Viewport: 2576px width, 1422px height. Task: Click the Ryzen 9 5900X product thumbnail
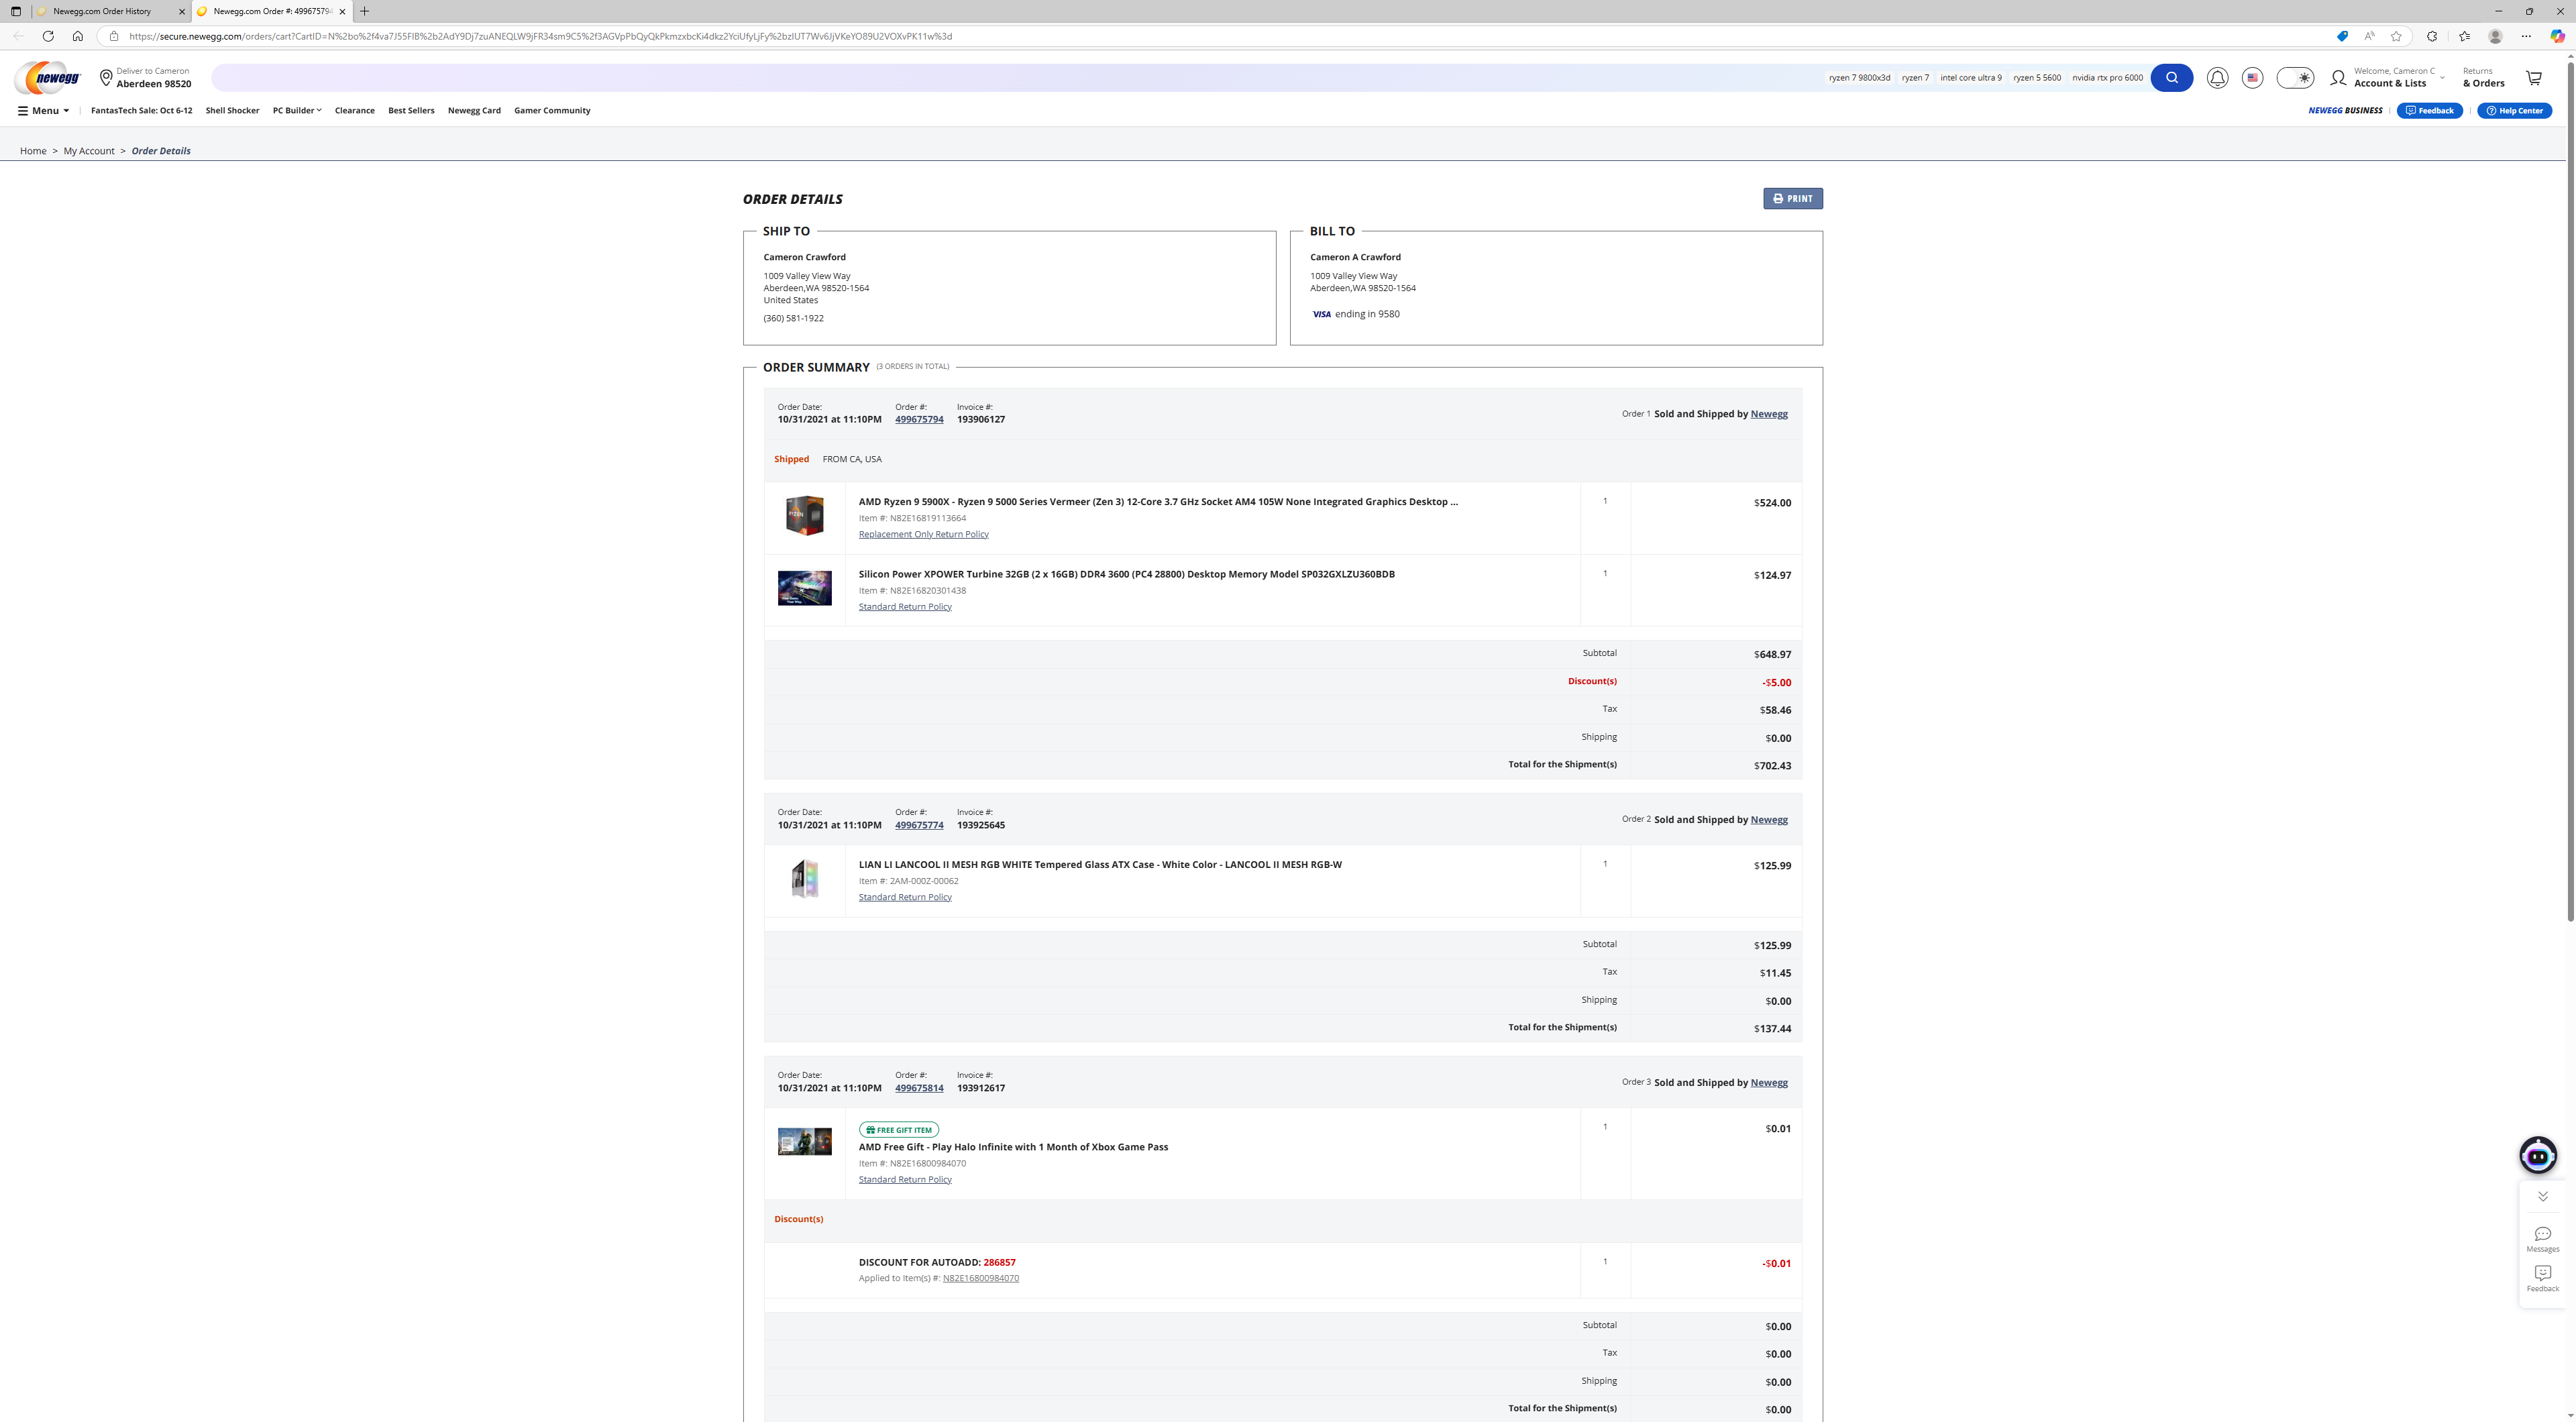(804, 516)
